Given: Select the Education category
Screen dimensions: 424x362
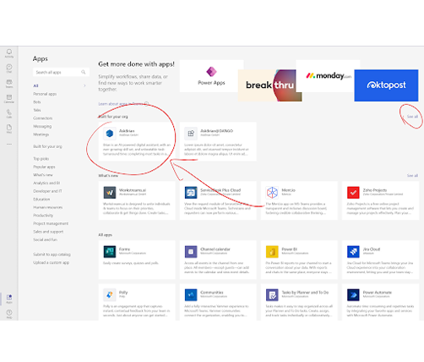Looking at the screenshot, I should coord(41,200).
